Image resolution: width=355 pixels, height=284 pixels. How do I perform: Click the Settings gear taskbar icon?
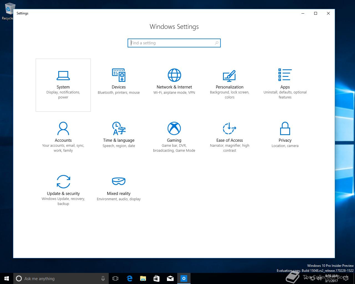tap(184, 278)
